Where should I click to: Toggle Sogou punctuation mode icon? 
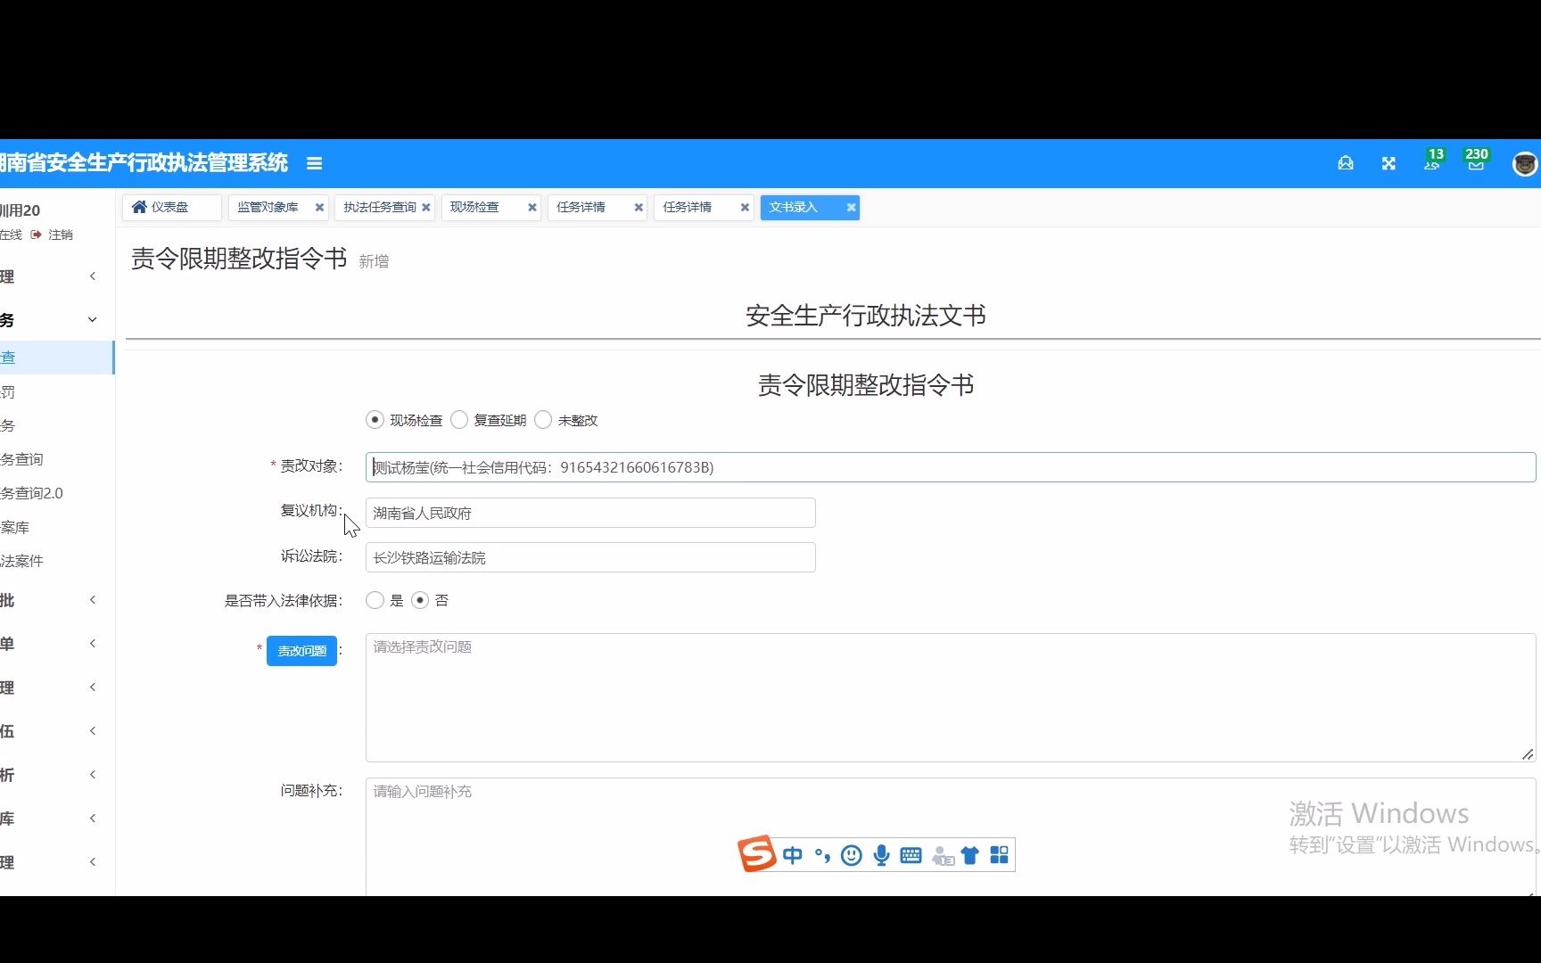[x=822, y=856]
